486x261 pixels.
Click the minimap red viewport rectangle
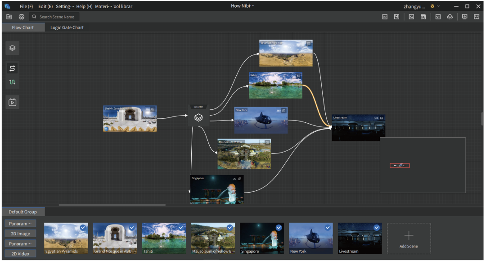point(400,166)
